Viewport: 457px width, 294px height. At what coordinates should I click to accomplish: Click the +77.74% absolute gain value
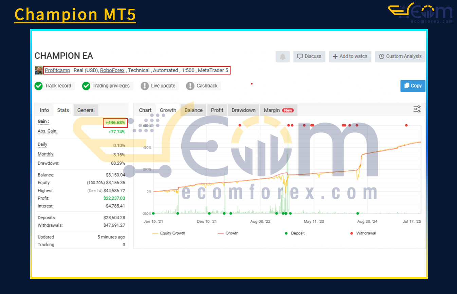[116, 132]
